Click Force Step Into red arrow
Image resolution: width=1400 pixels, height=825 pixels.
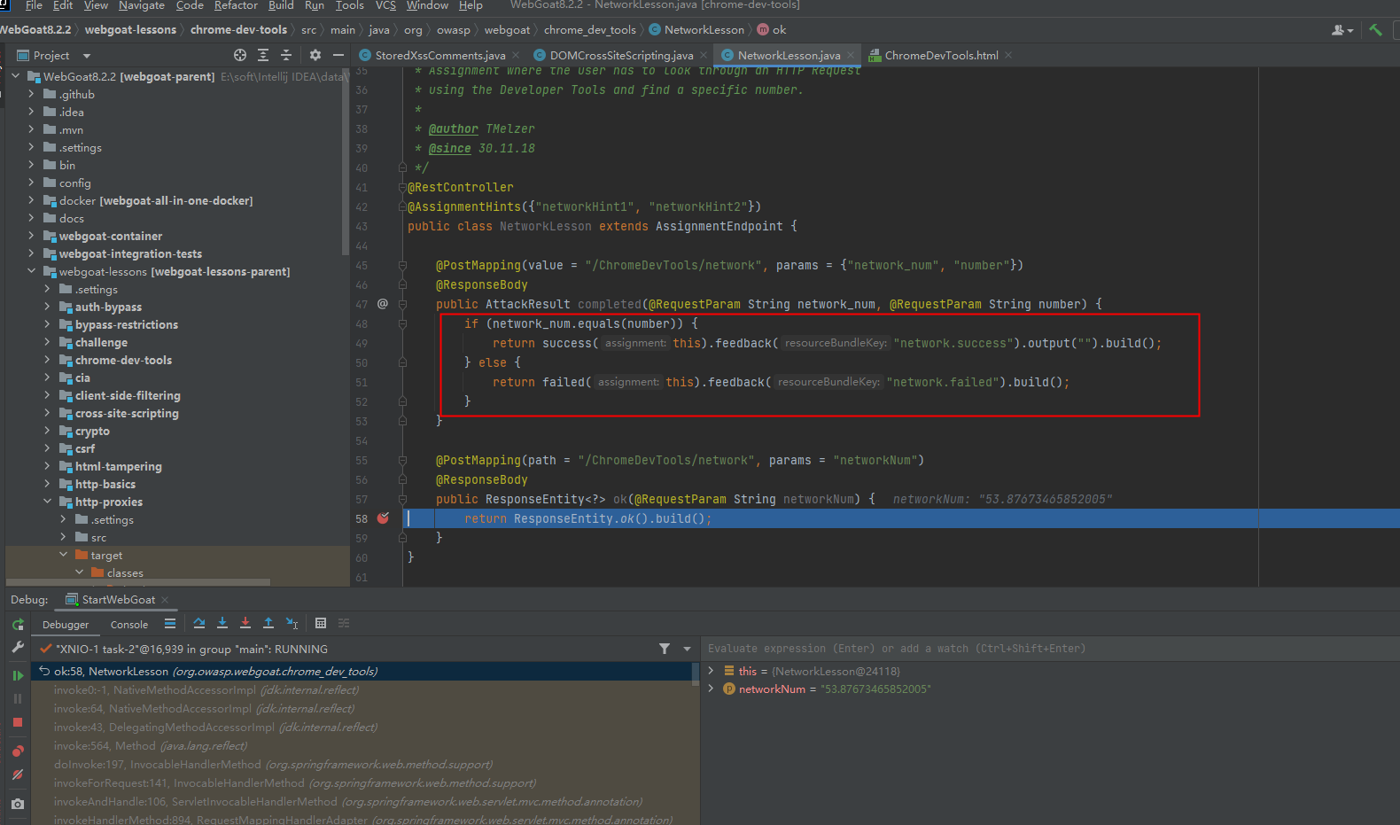[245, 624]
